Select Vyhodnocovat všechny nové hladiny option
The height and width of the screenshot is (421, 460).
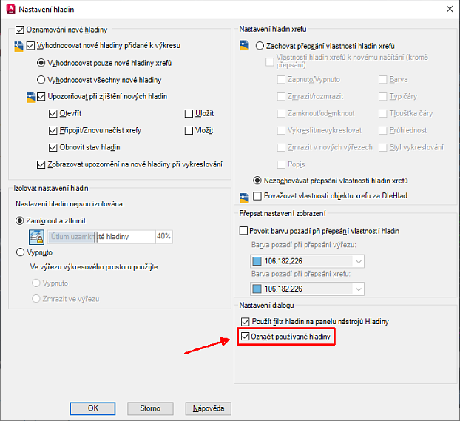(x=41, y=80)
